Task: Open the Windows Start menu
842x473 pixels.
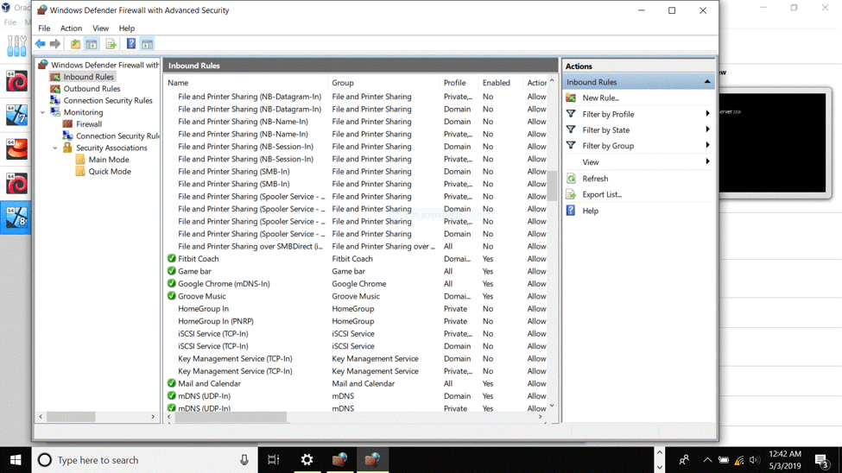Action: point(16,459)
